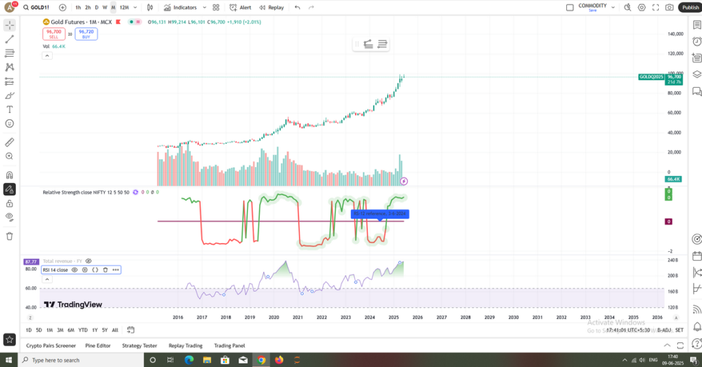Remove the RSI indicator with trash icon
The width and height of the screenshot is (702, 367).
tap(105, 270)
